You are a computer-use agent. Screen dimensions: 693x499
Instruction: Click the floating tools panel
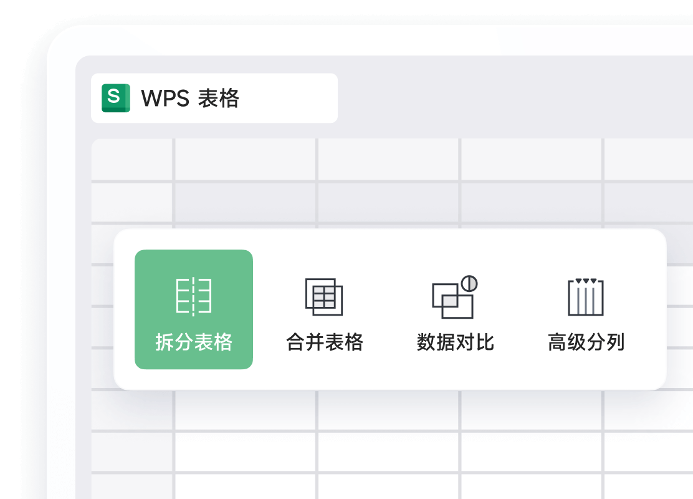click(391, 309)
